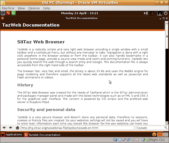Open the TazWeb home page button
The image size is (169, 143).
pyautogui.click(x=17, y=128)
